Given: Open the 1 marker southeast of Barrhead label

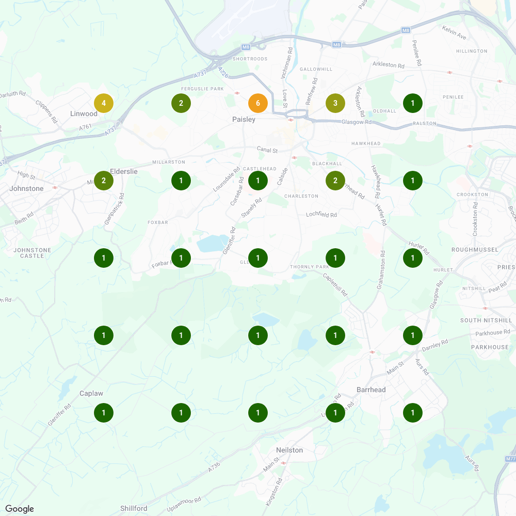Looking at the screenshot, I should coord(413,412).
